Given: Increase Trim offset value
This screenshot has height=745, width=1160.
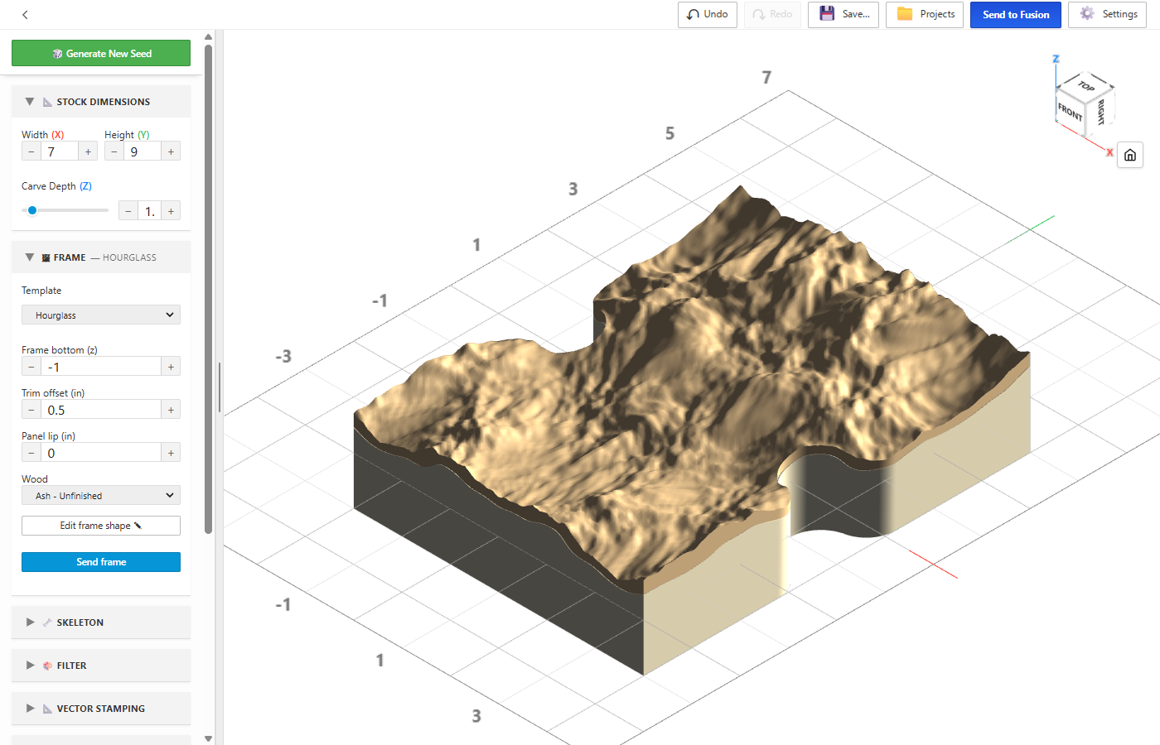Looking at the screenshot, I should 171,410.
